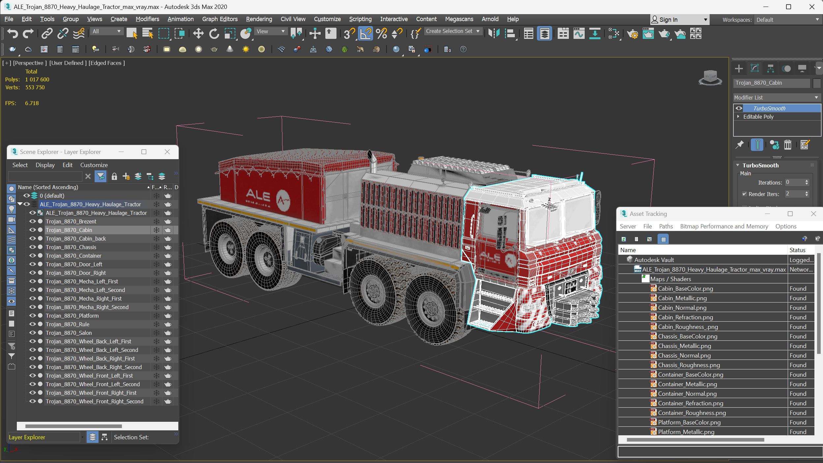Viewport: 823px width, 463px height.
Task: Open the Create Selection Set dropdown
Action: [x=453, y=31]
